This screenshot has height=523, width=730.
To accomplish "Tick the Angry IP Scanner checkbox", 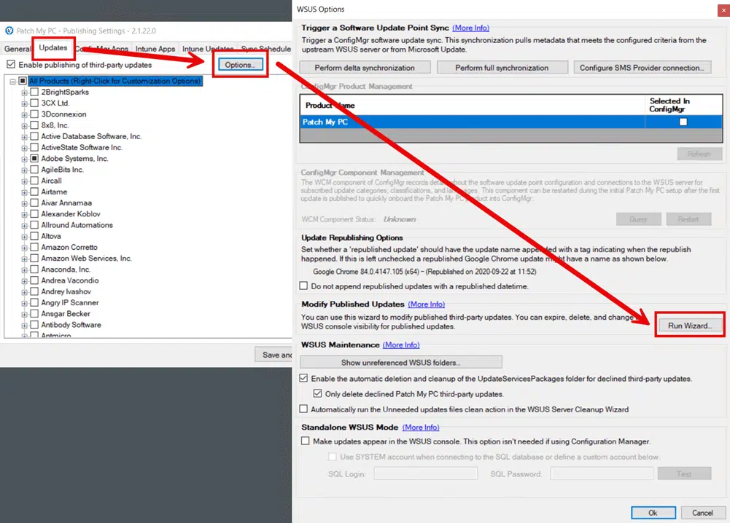I will [x=34, y=303].
